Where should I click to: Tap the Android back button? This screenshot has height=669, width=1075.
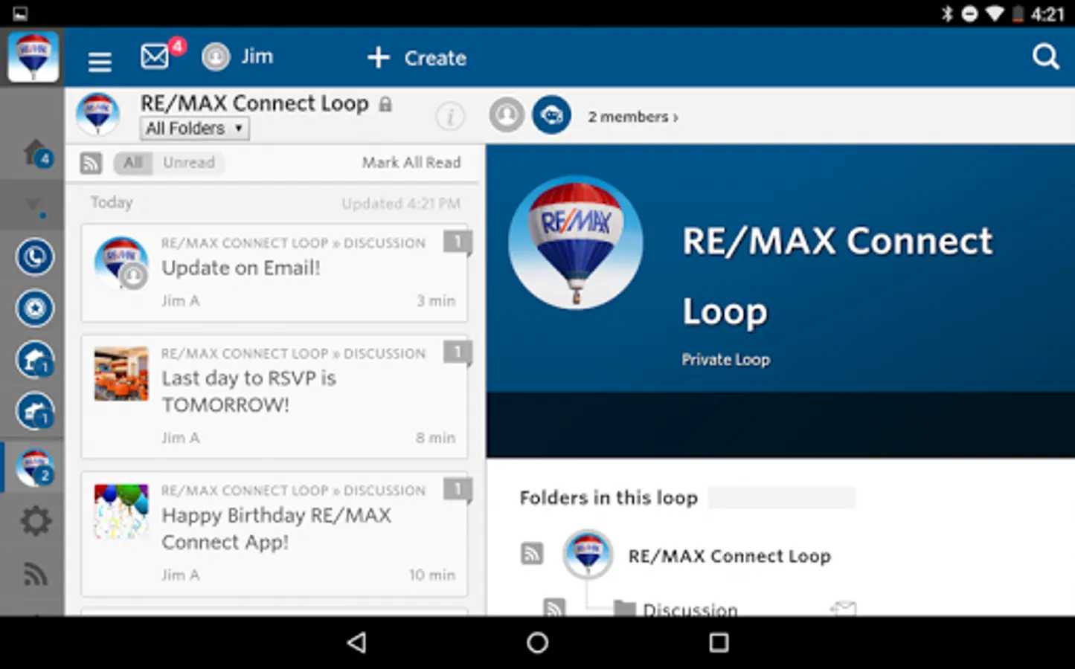[358, 642]
